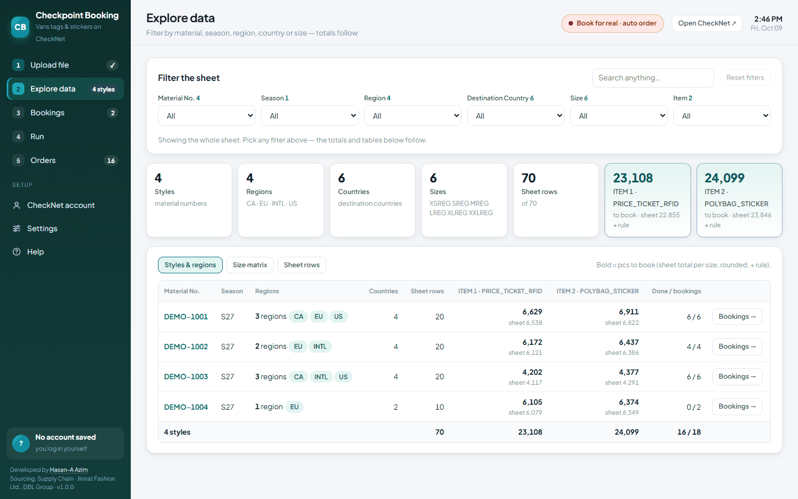
Task: Open the Upload file step
Action: pyautogui.click(x=65, y=65)
